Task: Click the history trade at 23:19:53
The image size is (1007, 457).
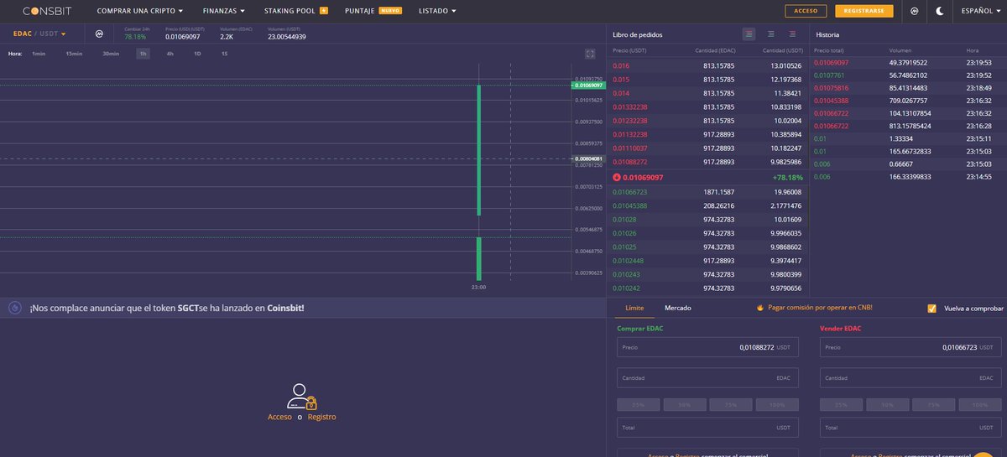Action: tap(908, 62)
